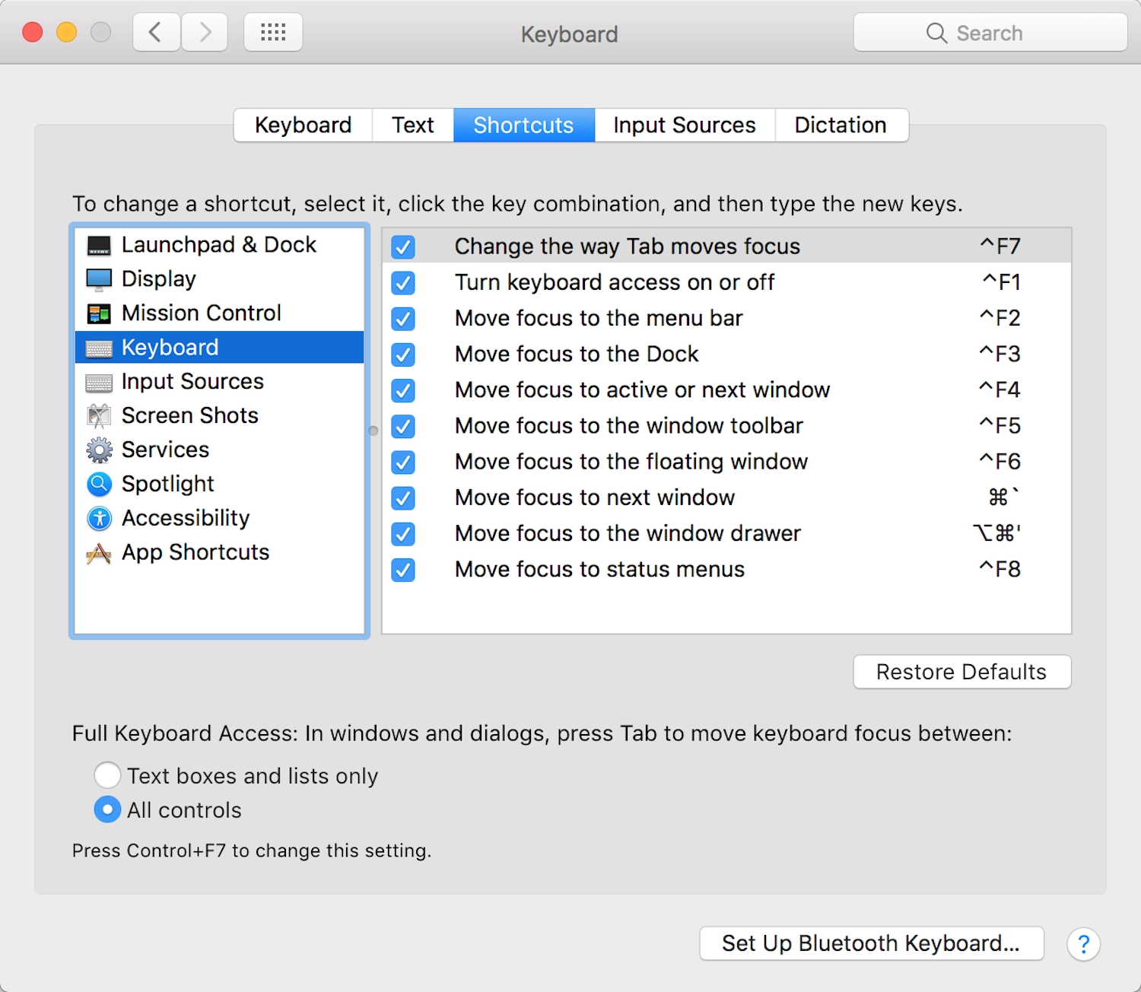Select the Accessibility icon in sidebar
1141x992 pixels.
tap(99, 518)
